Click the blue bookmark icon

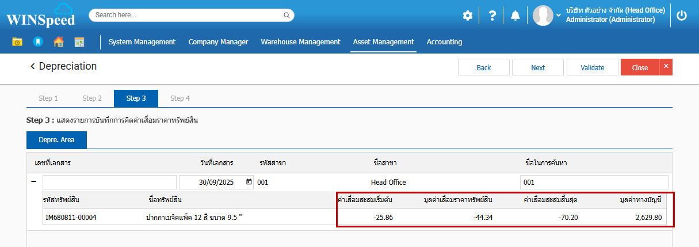pos(37,42)
